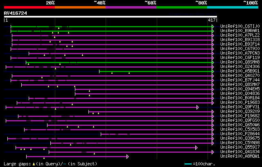Click the gap marker under the Q41834 bar
The height and width of the screenshot is (167, 262).
tap(94, 154)
